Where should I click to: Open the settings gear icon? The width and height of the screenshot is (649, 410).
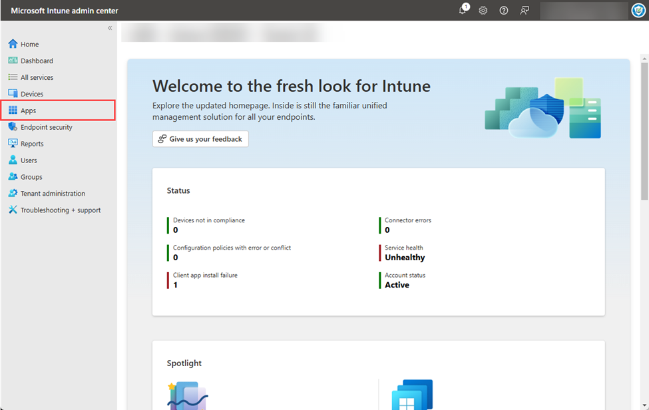[x=483, y=10]
